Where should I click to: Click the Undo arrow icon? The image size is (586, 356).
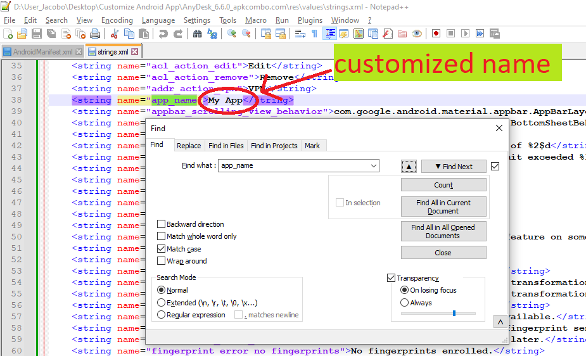[163, 34]
